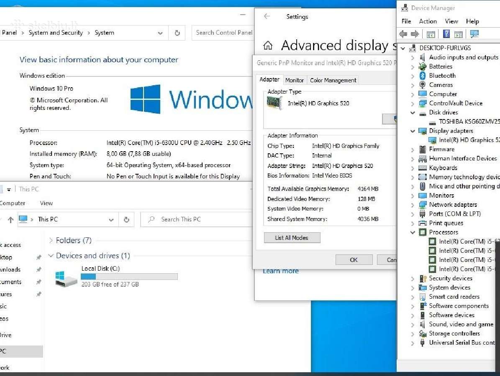Select the Batteries icon in Device Manager

(x=423, y=66)
